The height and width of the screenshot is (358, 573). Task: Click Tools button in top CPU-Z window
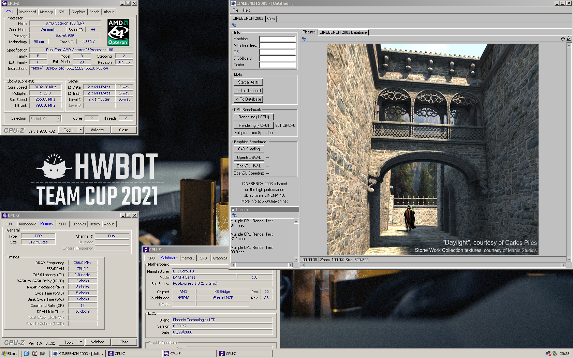point(68,130)
